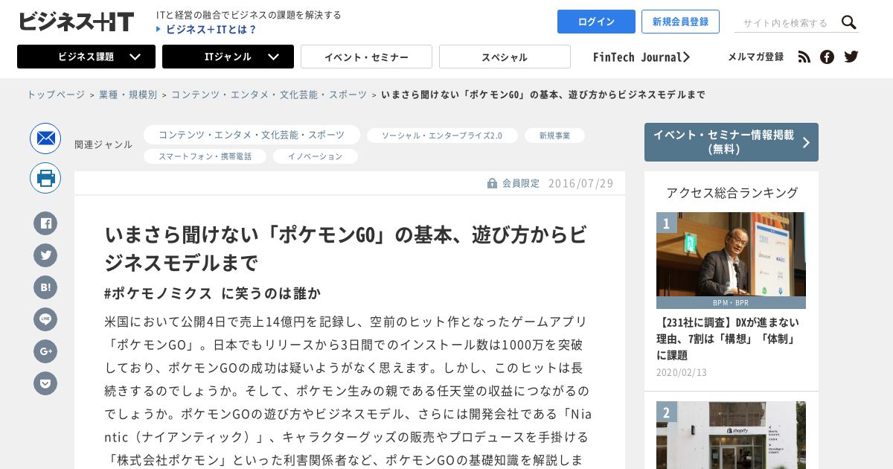Open the 231社に調査 DX article headline
Viewport: 893px width, 469px height.
[729, 339]
